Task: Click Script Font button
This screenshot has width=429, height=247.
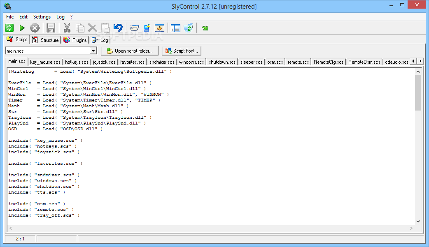Action: click(x=182, y=51)
